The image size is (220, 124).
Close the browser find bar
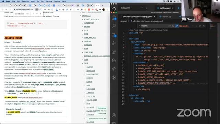click(41, 14)
